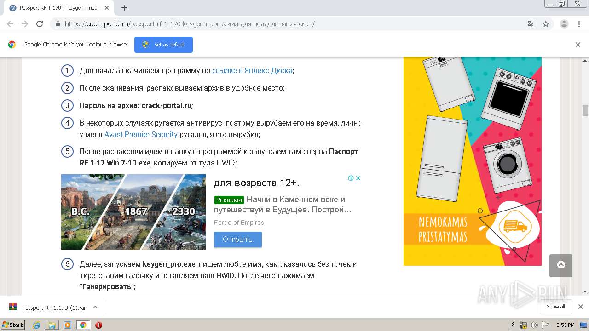Click the ad headline для возраста 12+
The image size is (589, 331).
pyautogui.click(x=257, y=183)
